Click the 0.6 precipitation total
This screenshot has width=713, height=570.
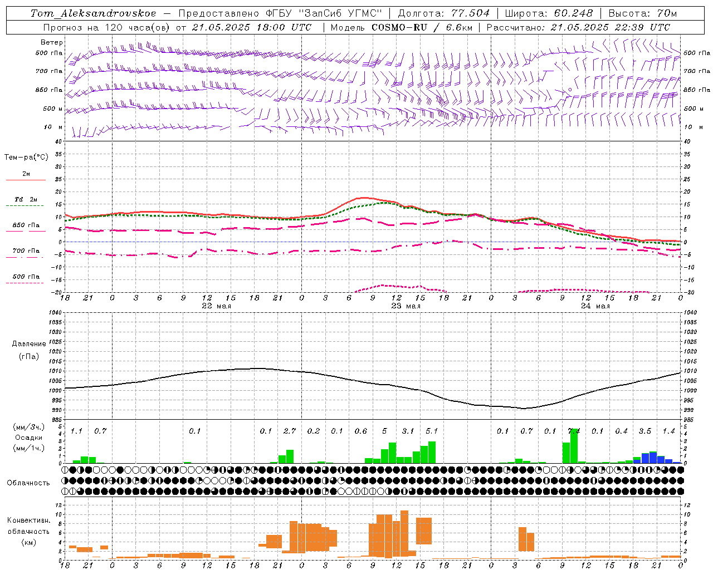tap(361, 431)
